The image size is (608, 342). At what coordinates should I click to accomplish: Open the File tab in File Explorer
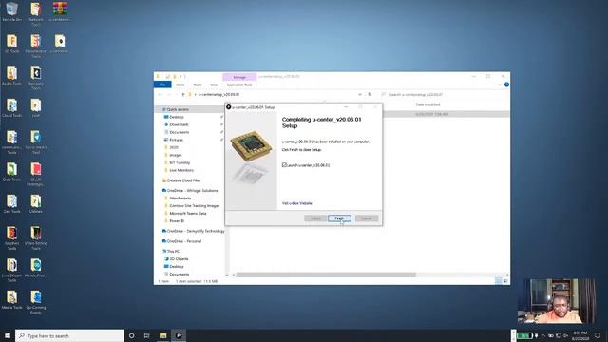(x=162, y=85)
